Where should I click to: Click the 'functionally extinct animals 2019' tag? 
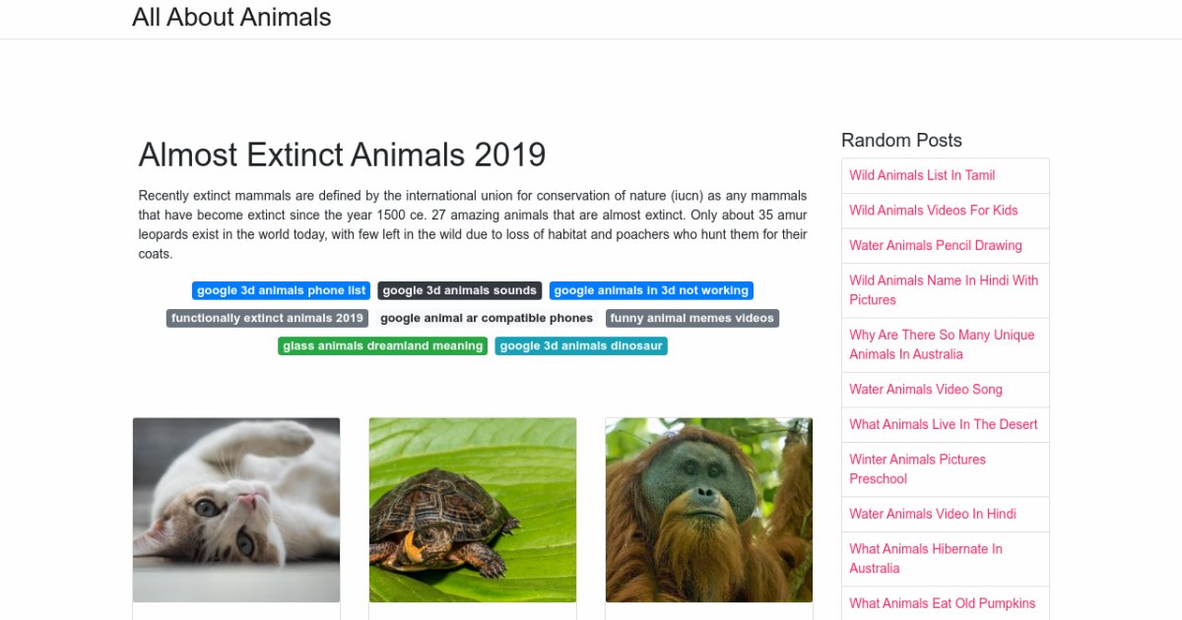click(267, 318)
